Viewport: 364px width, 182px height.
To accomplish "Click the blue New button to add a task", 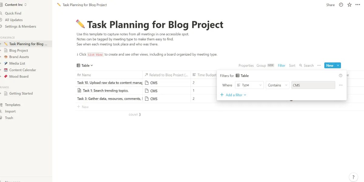I will [x=329, y=65].
